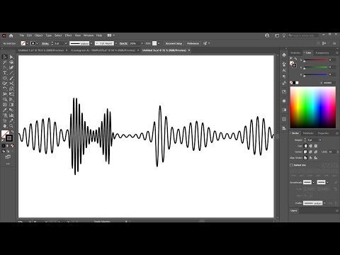Open the Object menu
The image size is (340, 255).
point(39,35)
